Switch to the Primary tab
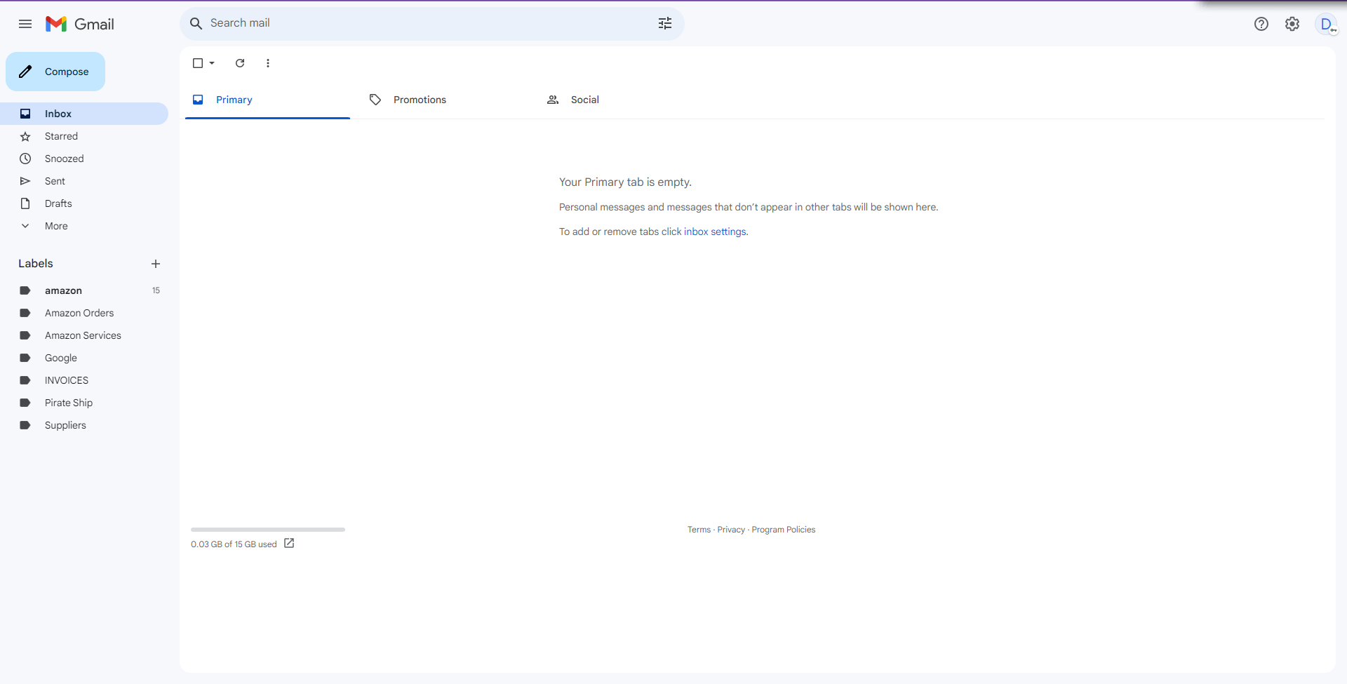1347x684 pixels. pos(267,100)
